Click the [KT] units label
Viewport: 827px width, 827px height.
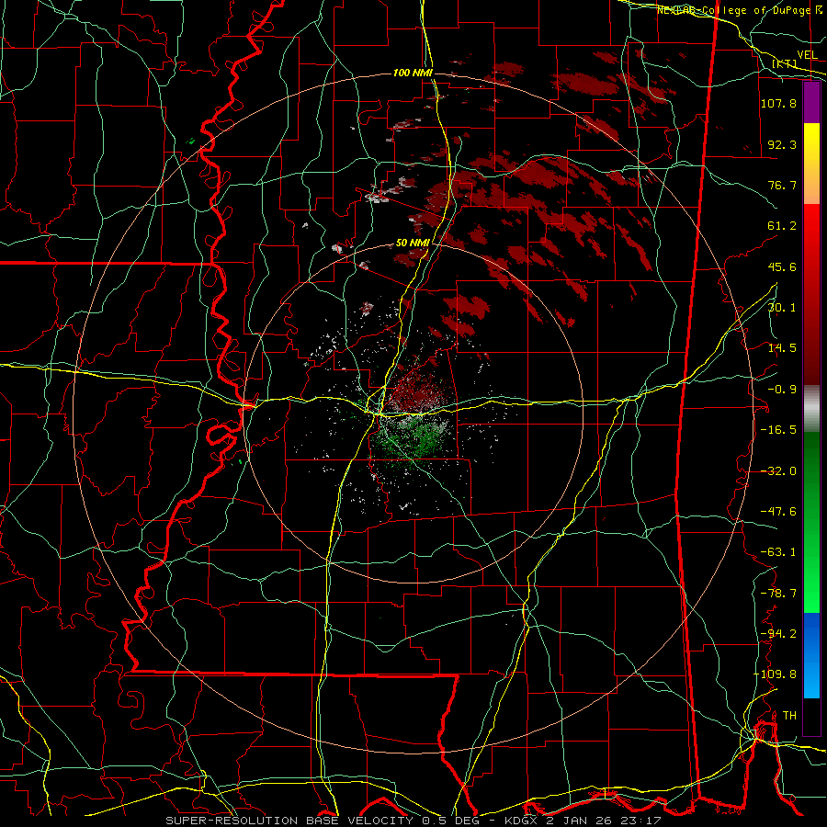[785, 63]
